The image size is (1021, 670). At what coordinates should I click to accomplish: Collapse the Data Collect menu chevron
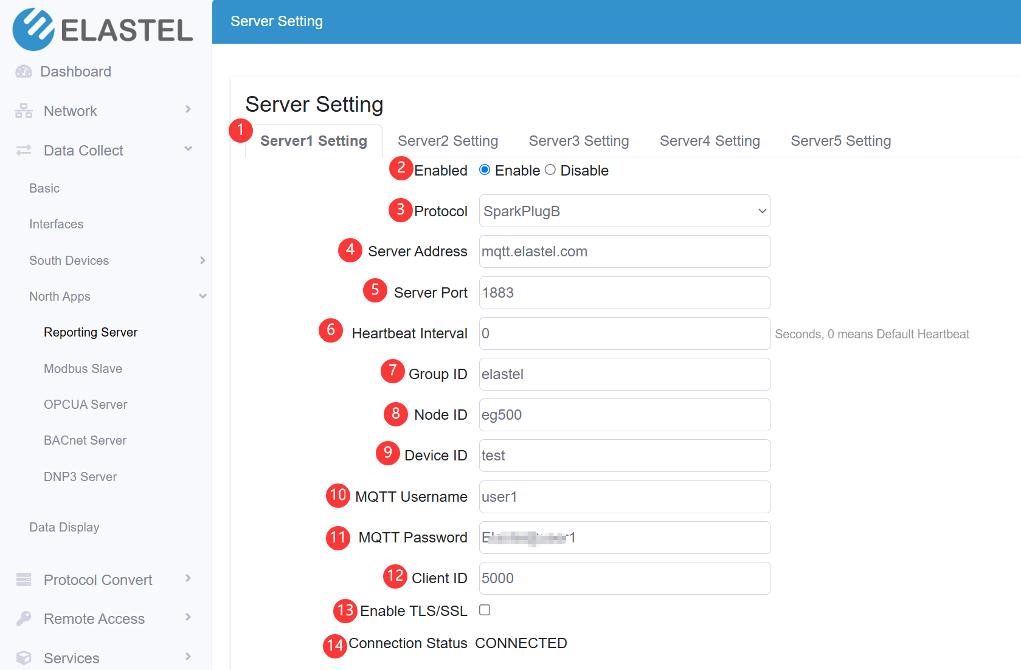(188, 149)
